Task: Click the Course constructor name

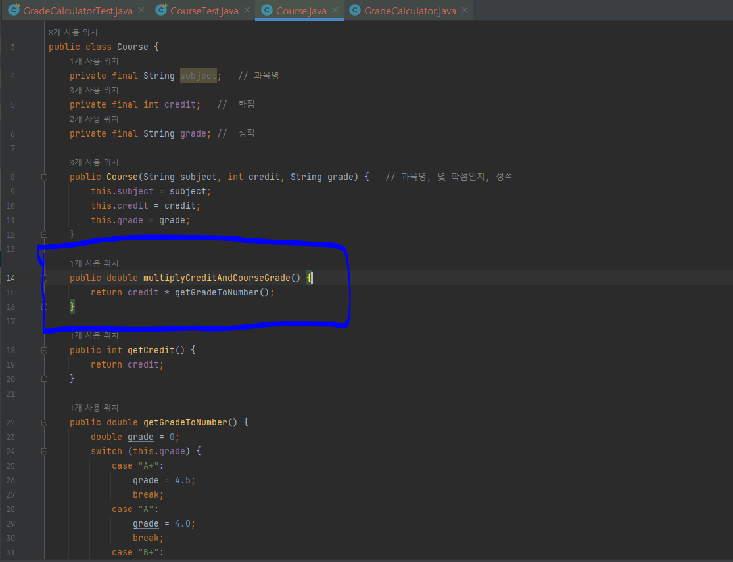Action: (x=122, y=177)
